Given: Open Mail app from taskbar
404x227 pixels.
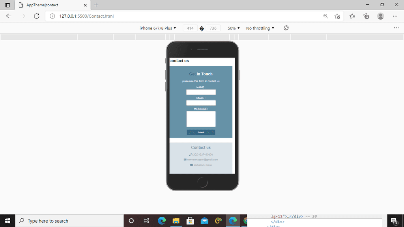Looking at the screenshot, I should (x=204, y=221).
